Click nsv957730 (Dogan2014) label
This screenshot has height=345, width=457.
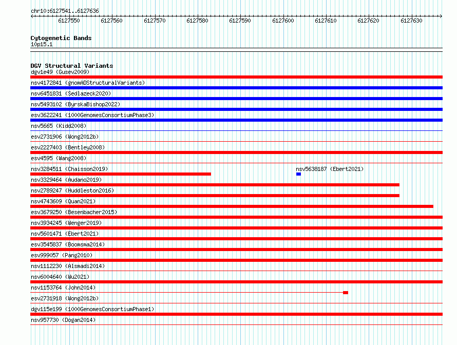63,320
